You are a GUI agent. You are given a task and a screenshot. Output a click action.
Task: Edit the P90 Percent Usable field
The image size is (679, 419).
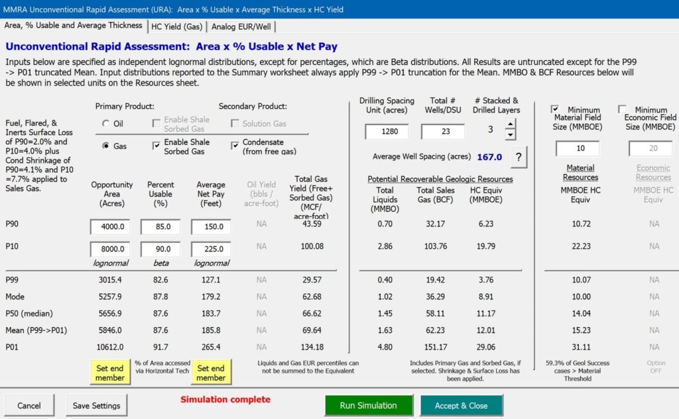pos(160,226)
